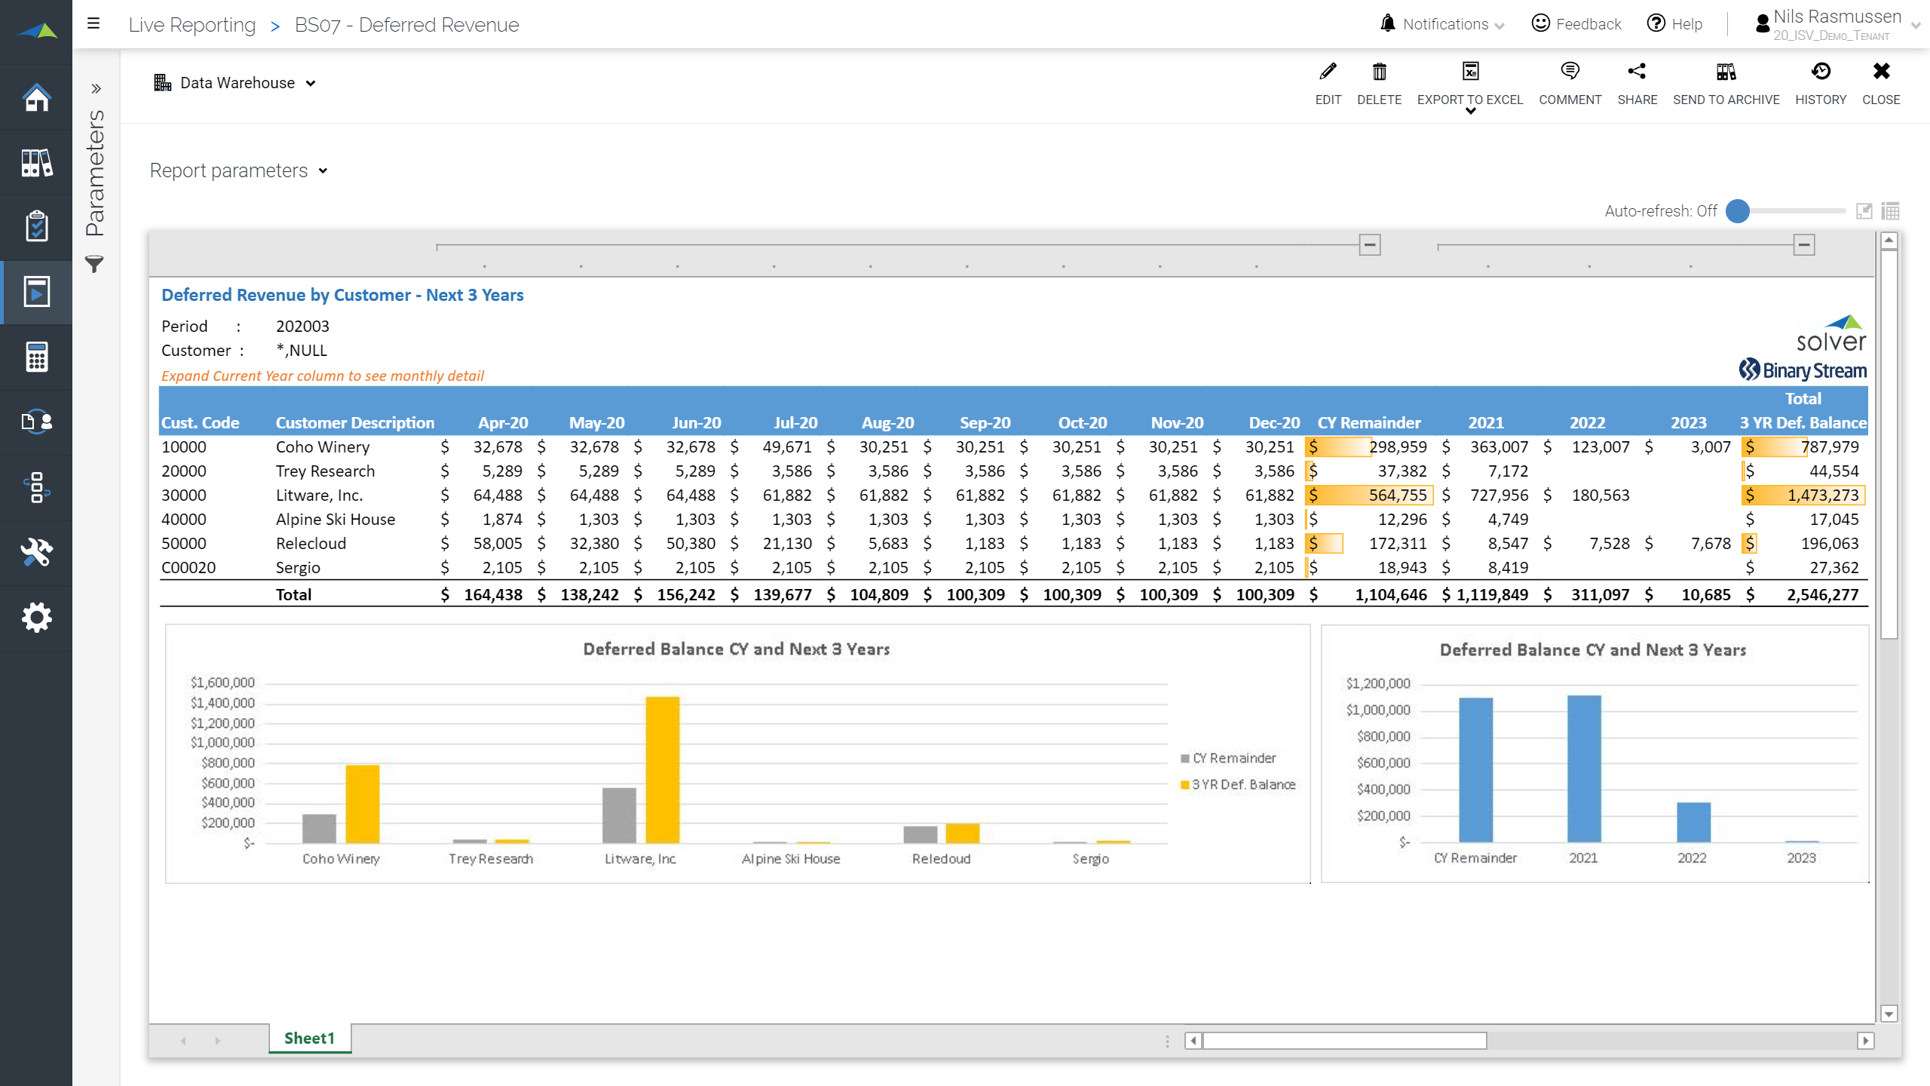Toggle Auto-refresh switch on

1738,211
